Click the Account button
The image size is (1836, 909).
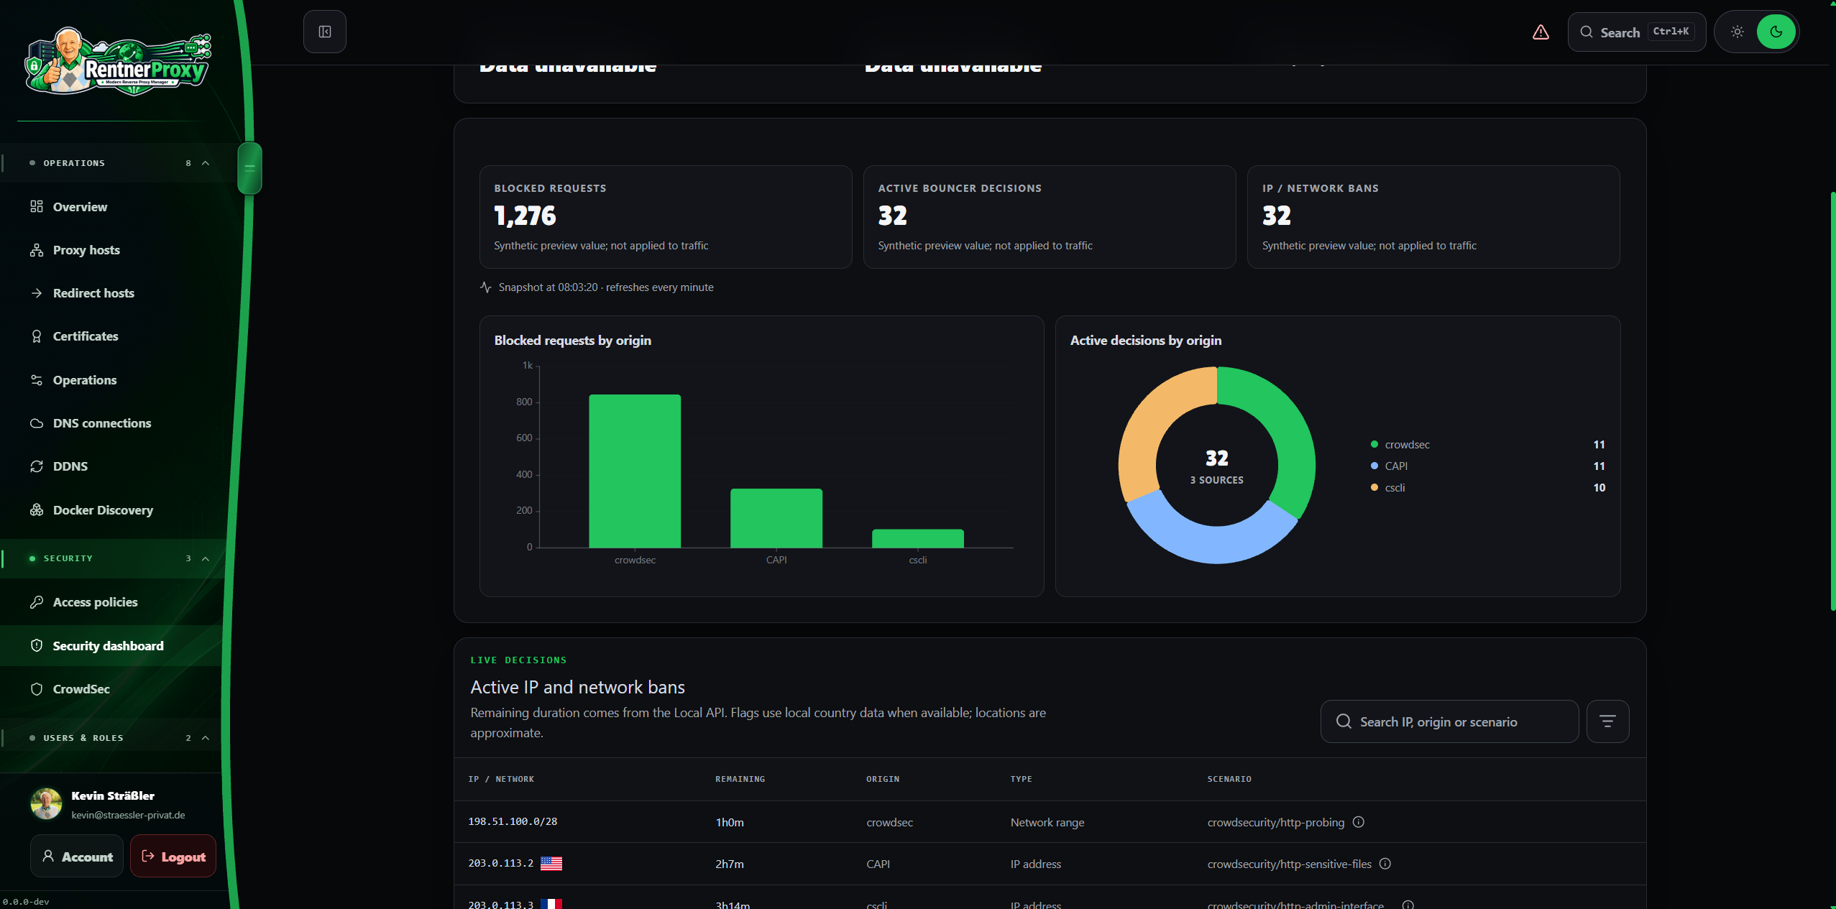point(77,856)
